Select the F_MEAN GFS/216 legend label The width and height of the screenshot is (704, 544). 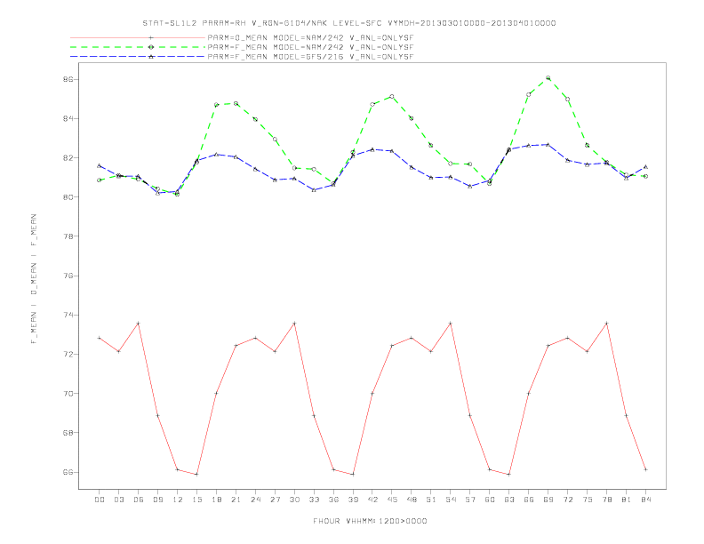[310, 57]
